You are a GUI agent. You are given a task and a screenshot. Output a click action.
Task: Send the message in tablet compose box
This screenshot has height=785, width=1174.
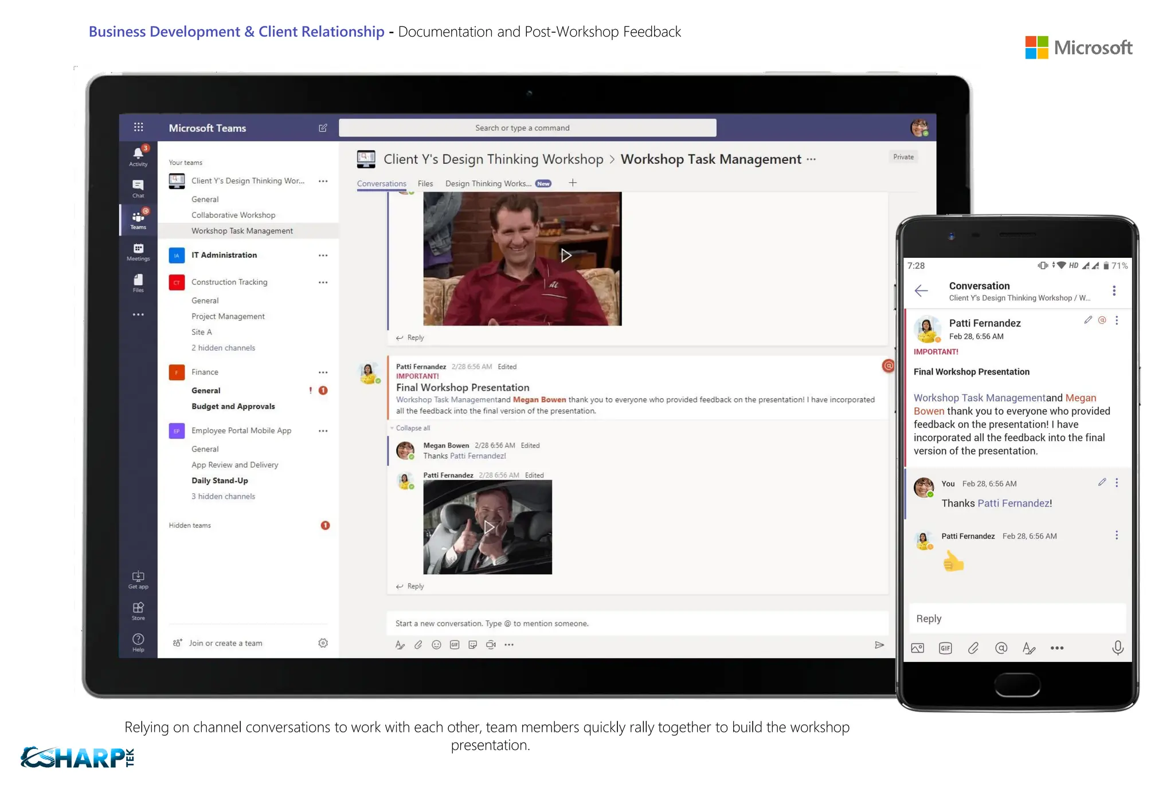coord(879,645)
